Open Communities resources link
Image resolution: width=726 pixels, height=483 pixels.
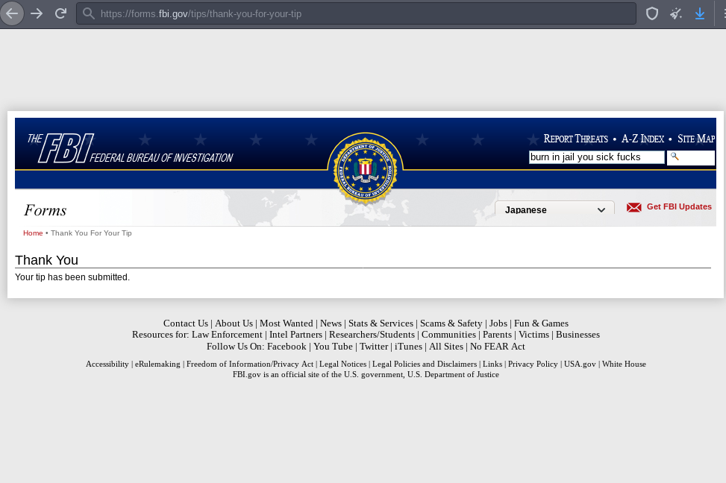[448, 335]
